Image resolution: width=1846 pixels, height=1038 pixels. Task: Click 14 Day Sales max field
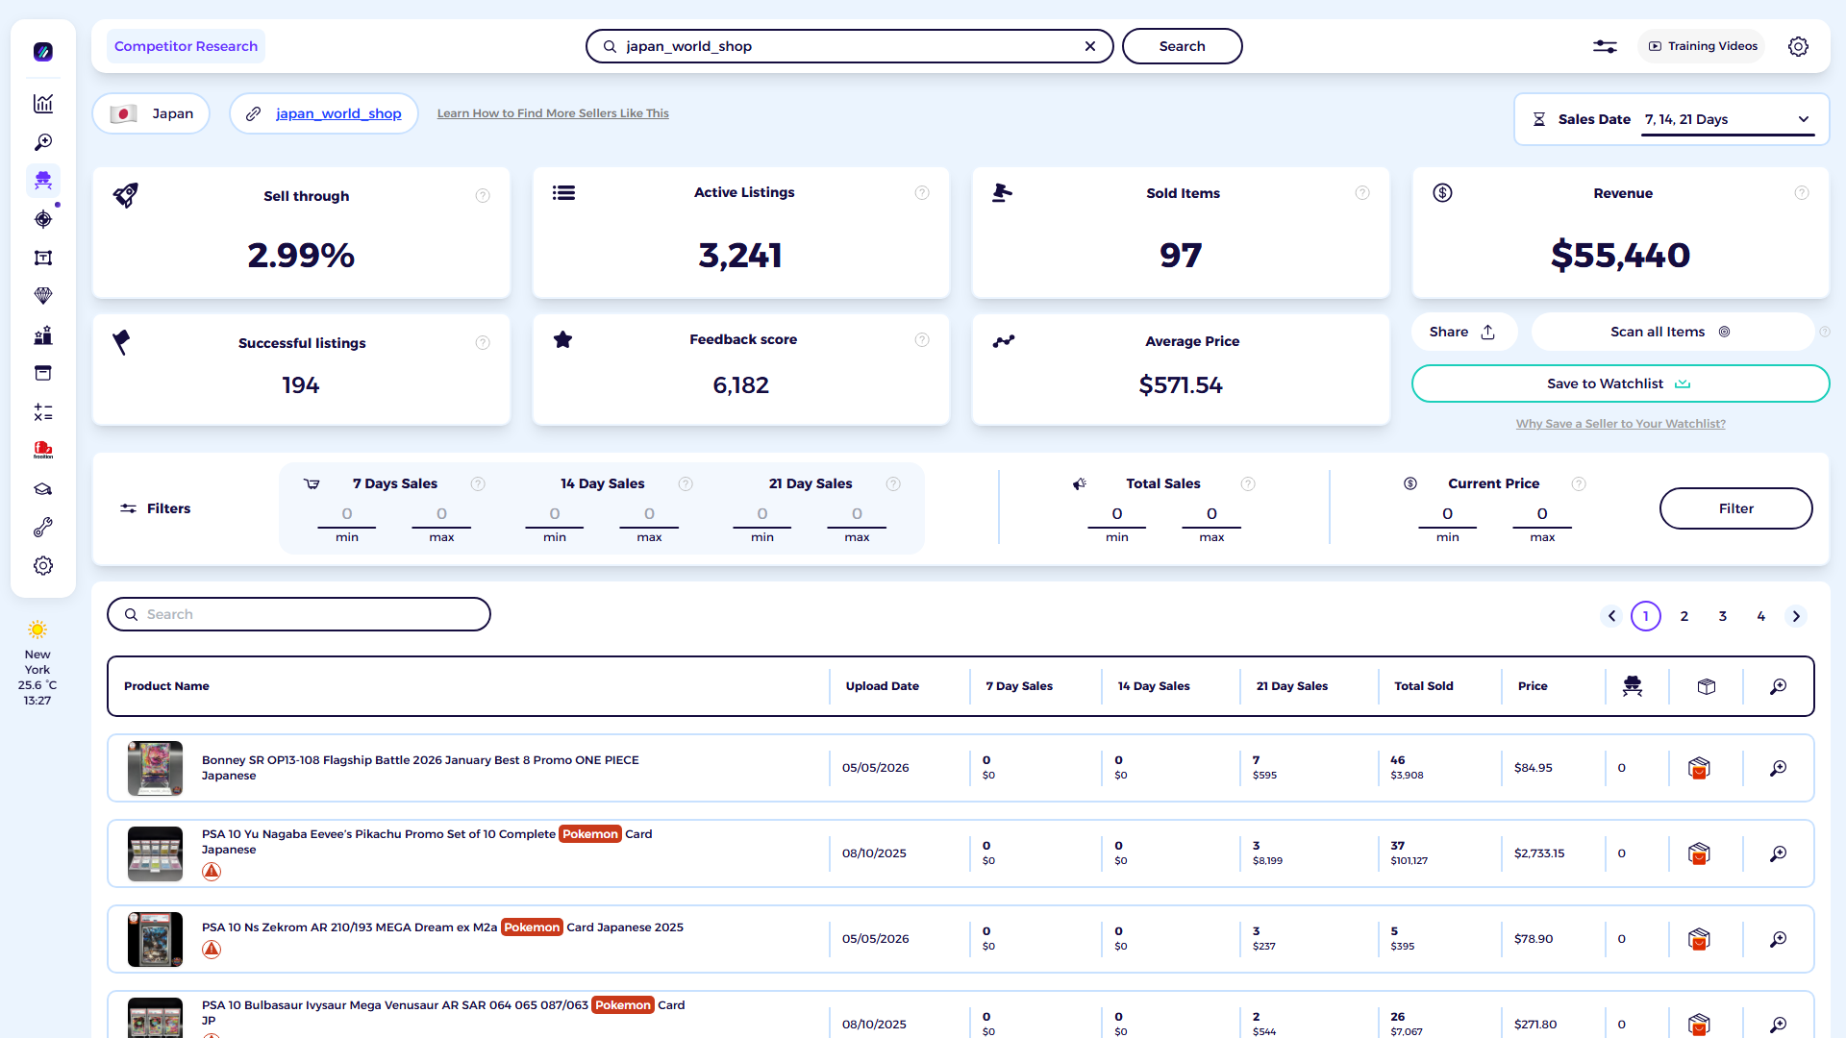pos(649,514)
